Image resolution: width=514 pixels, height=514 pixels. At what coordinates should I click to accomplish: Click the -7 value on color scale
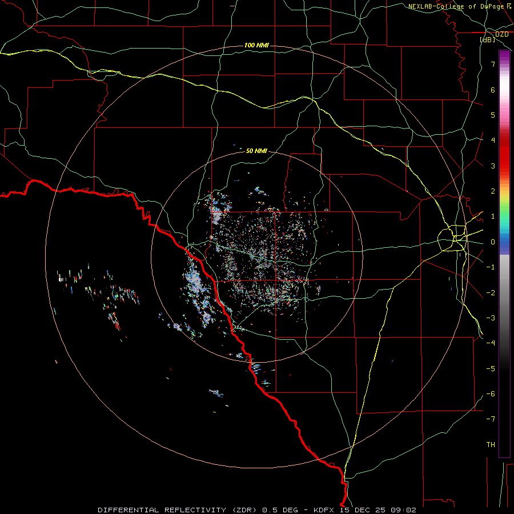(491, 419)
